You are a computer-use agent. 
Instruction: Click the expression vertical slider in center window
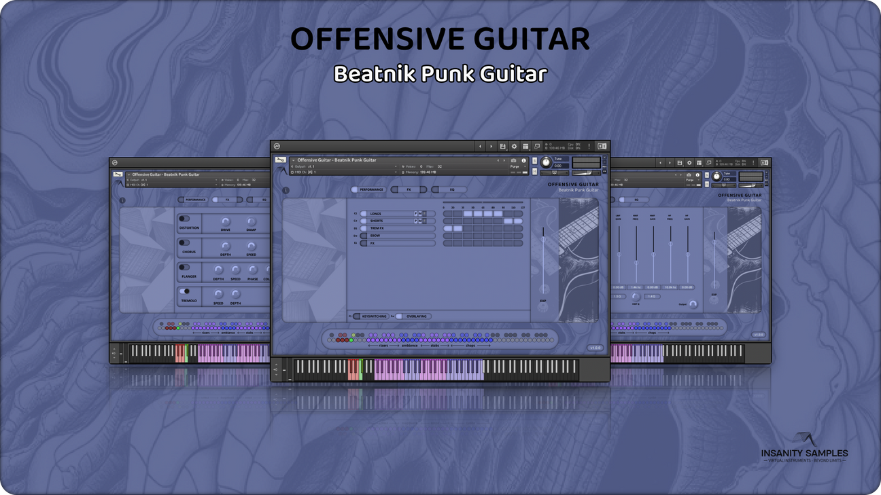pyautogui.click(x=543, y=261)
